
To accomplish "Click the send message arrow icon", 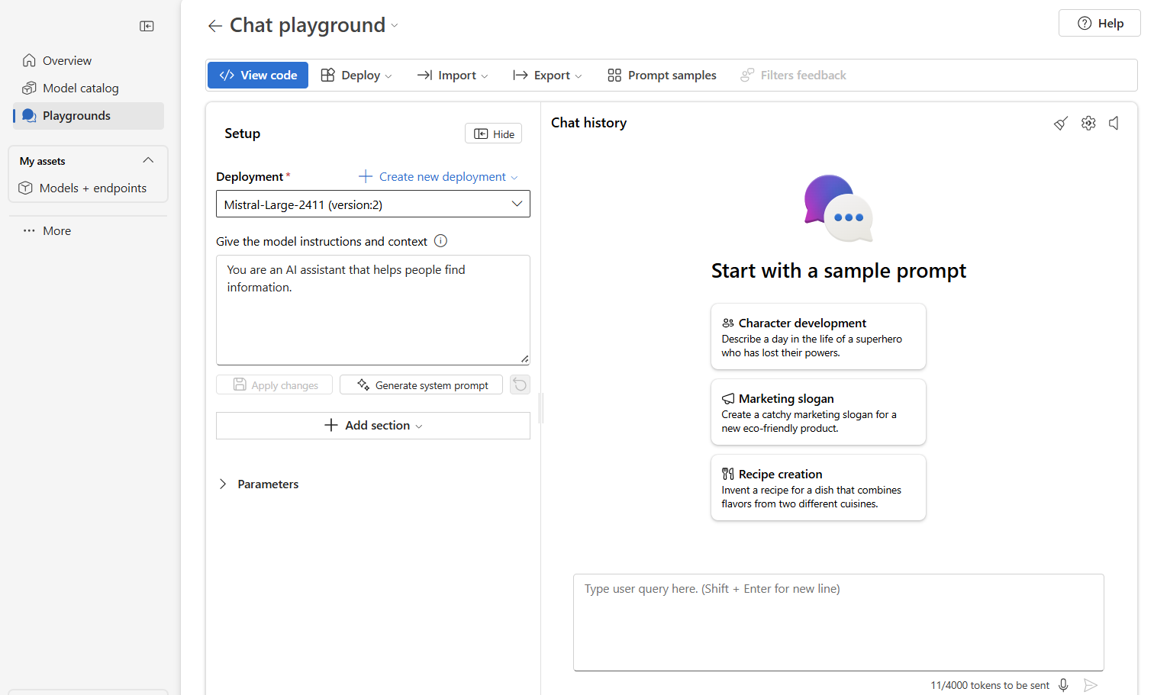I will (x=1091, y=685).
